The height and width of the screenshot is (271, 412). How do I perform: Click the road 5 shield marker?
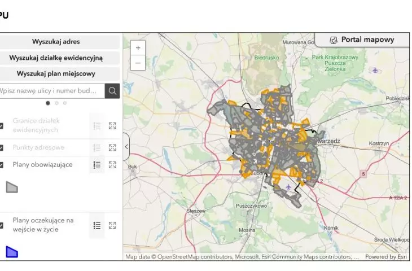tap(363, 174)
